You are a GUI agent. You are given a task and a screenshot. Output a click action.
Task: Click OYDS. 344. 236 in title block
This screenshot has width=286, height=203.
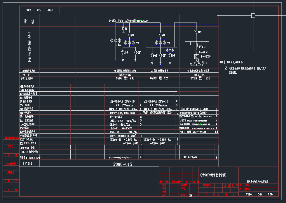pyautogui.click(x=259, y=194)
